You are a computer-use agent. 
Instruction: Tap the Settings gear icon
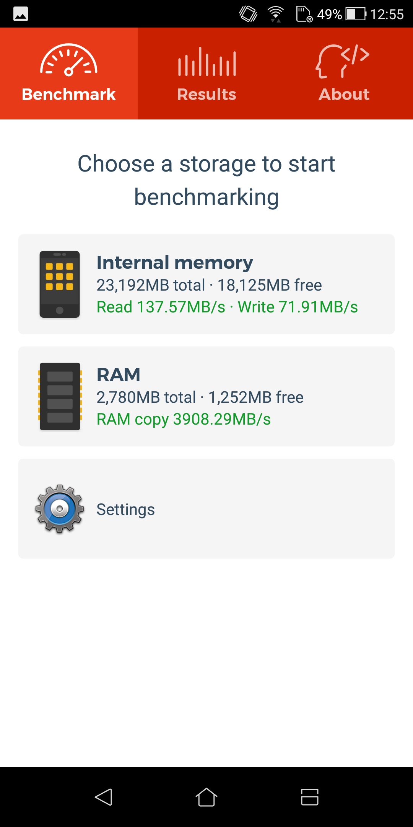(60, 508)
